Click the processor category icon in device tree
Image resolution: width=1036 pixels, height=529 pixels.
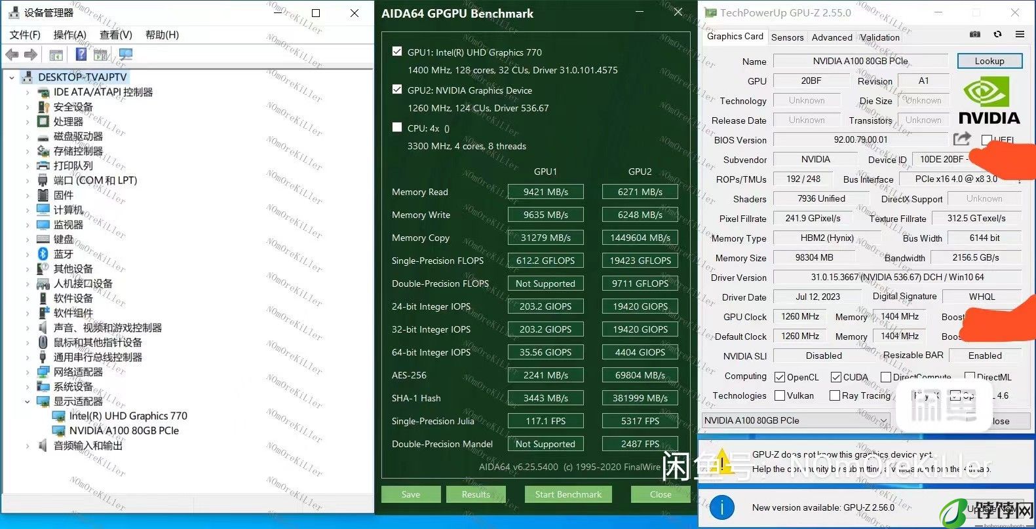[43, 122]
